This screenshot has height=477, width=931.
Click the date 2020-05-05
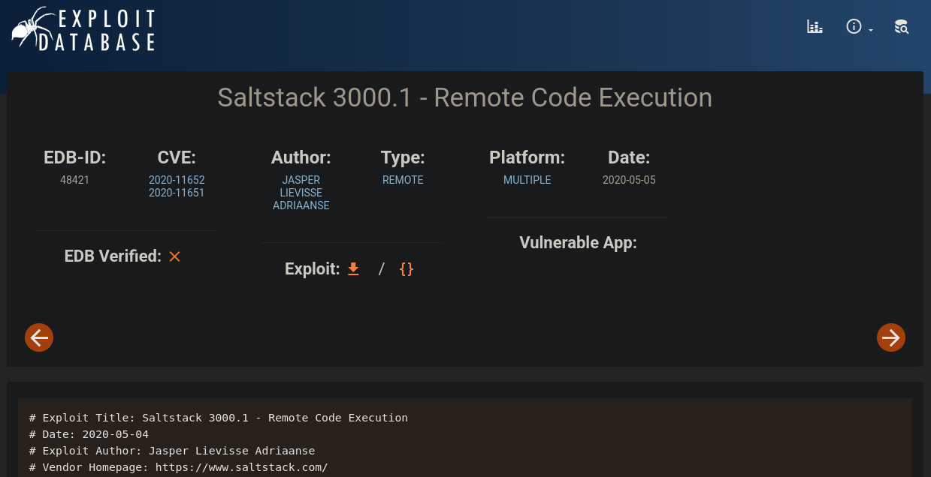pos(629,180)
